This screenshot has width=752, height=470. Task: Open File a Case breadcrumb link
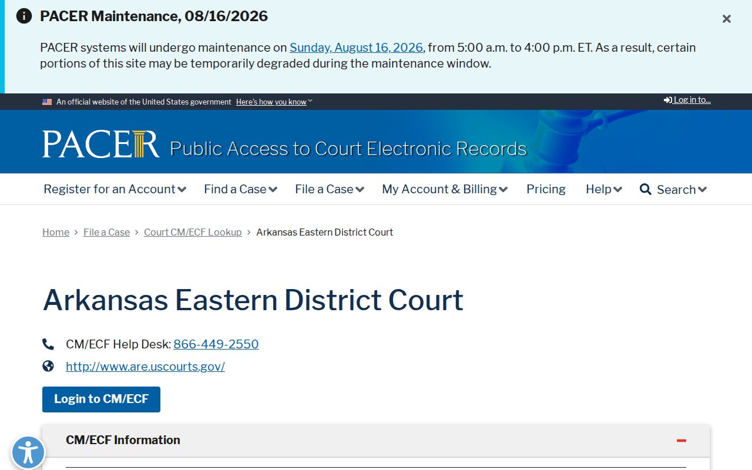[x=106, y=232]
